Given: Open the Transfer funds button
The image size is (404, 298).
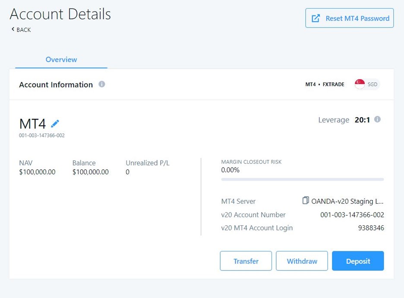Looking at the screenshot, I should [246, 261].
